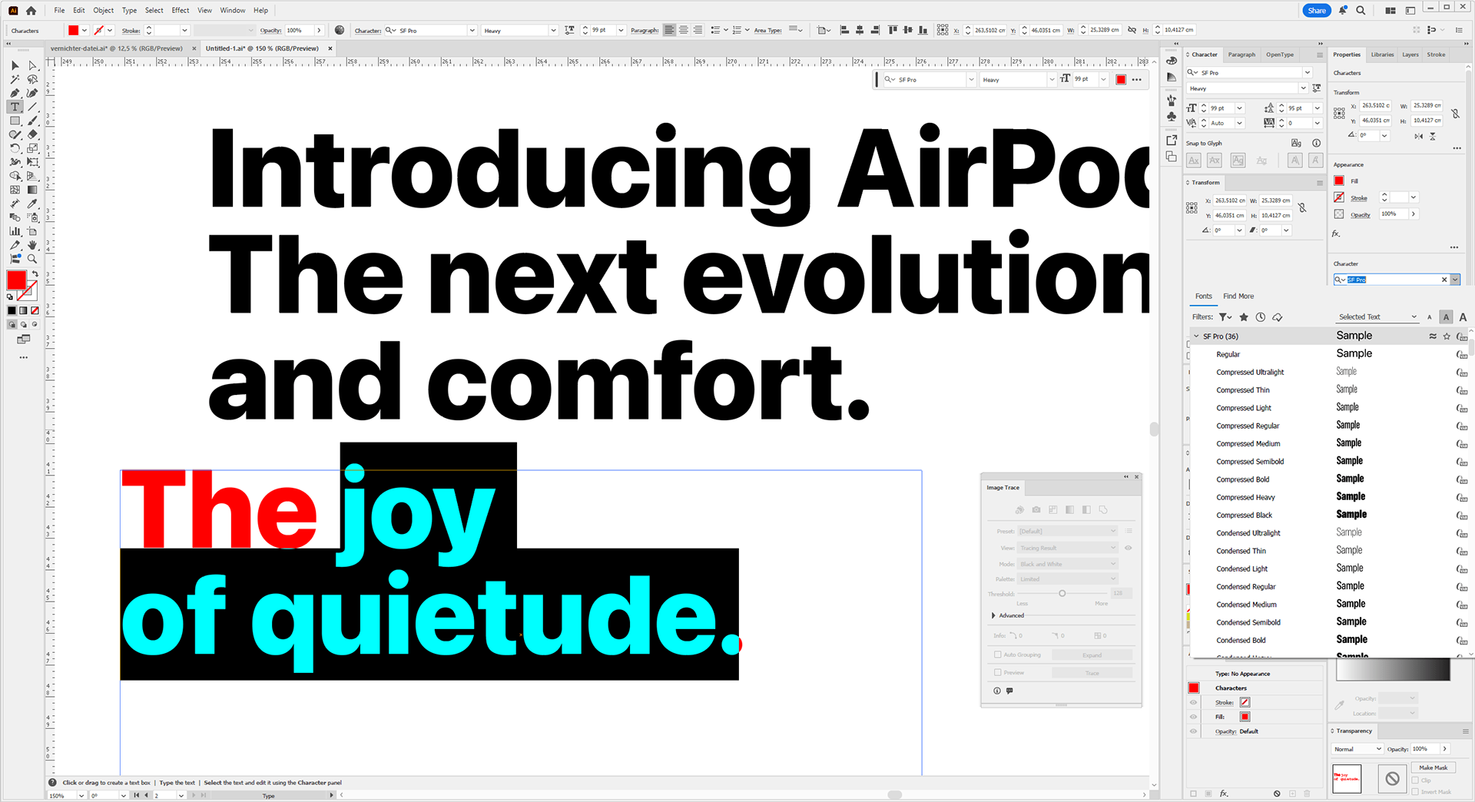
Task: Pick the Lasso tool
Action: tap(32, 79)
